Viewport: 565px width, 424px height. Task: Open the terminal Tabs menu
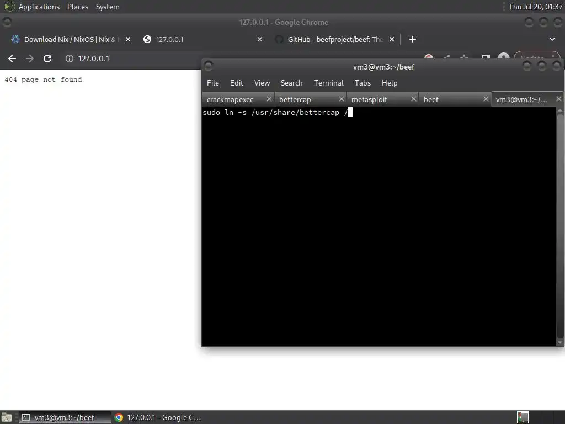[x=363, y=83]
